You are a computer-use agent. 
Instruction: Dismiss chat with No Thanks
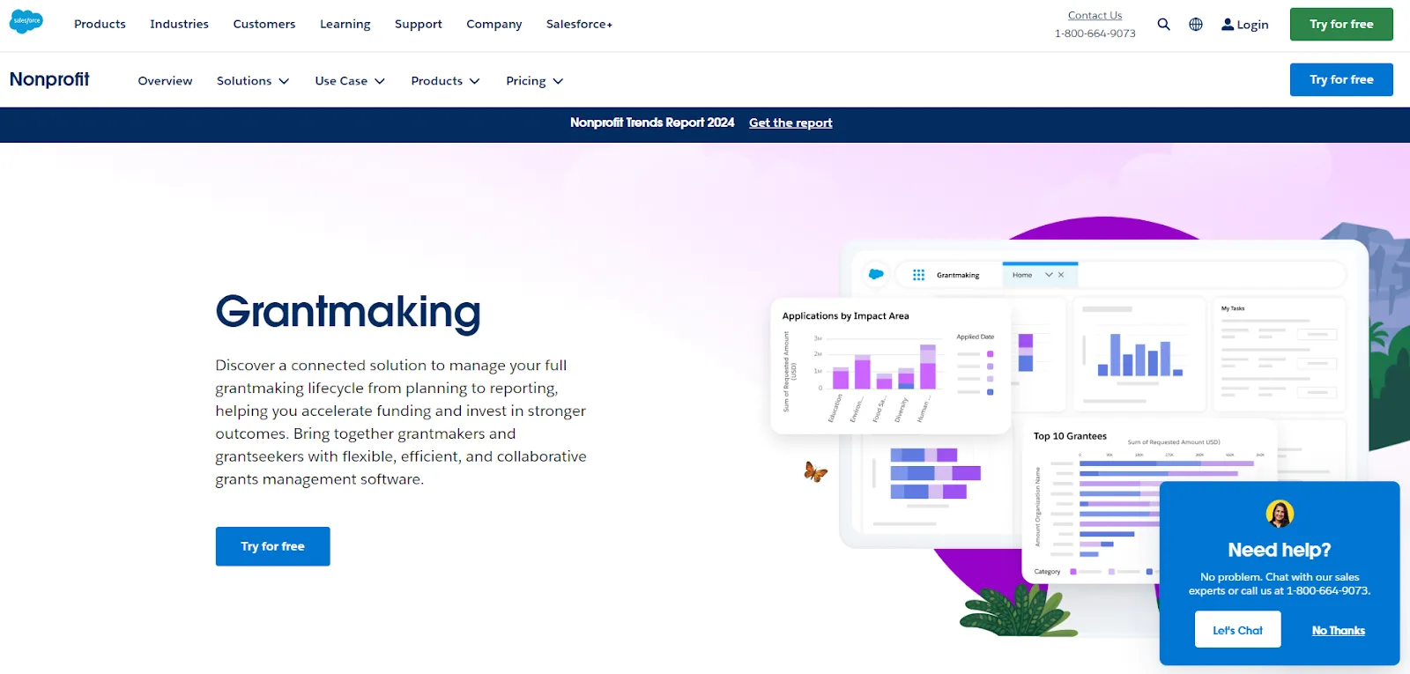pyautogui.click(x=1338, y=631)
